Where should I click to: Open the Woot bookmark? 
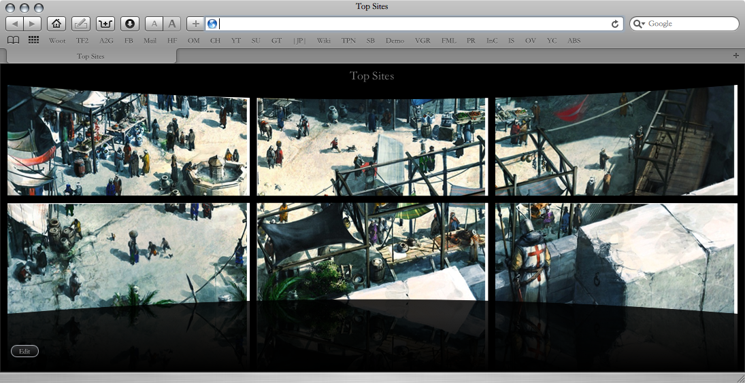[57, 41]
